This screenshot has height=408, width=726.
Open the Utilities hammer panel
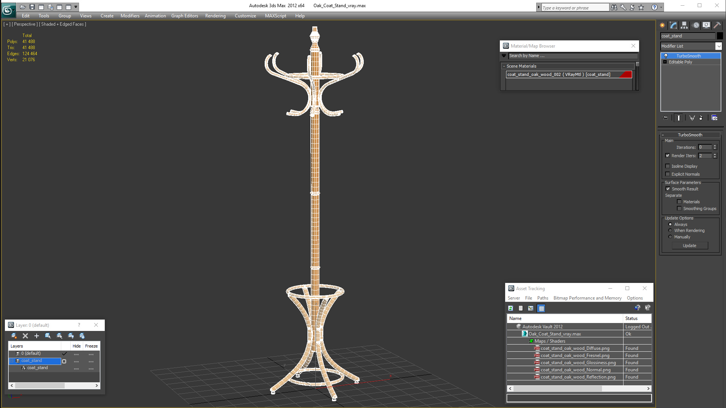coord(717,25)
